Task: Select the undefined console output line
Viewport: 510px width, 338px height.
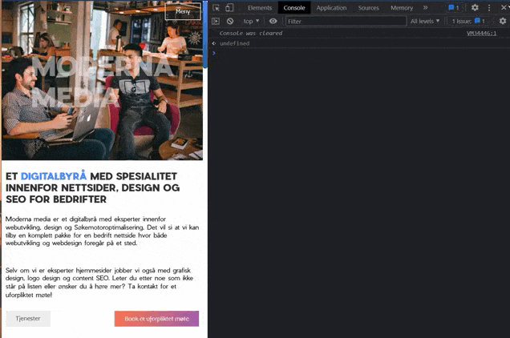Action: pos(234,43)
